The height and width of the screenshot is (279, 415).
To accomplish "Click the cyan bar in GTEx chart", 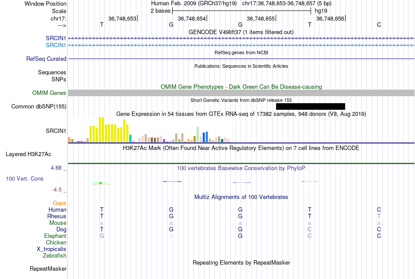I will coord(131,139).
